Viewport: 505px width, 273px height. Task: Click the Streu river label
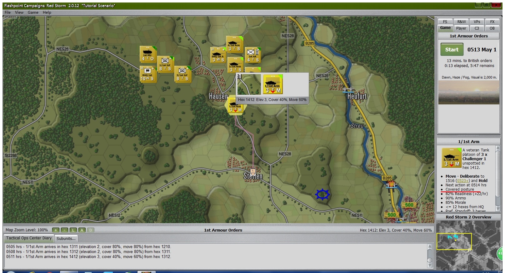coord(357,126)
